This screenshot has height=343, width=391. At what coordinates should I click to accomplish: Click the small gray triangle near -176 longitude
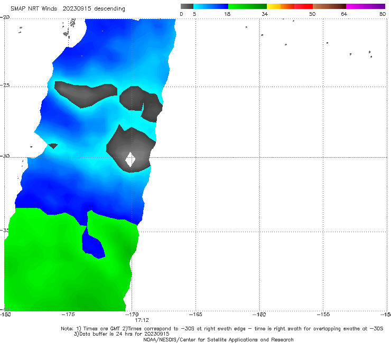click(x=53, y=146)
